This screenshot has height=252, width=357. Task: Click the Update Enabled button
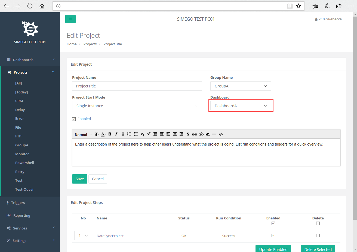pos(273,249)
